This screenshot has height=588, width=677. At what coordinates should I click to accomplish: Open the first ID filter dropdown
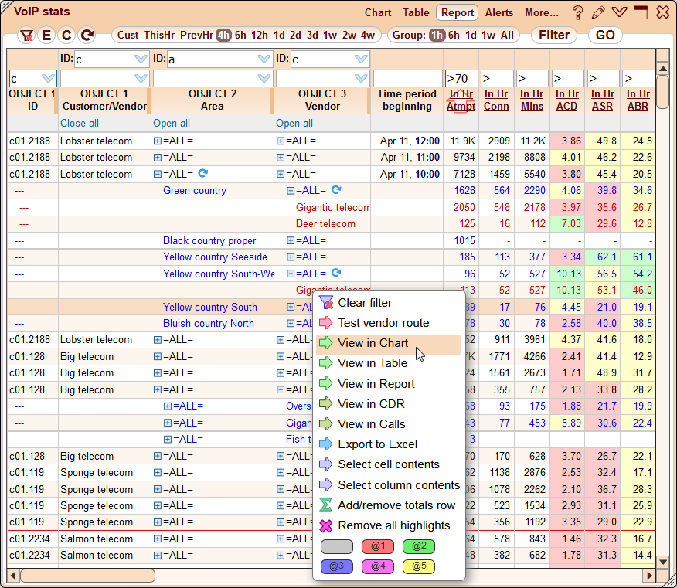click(x=141, y=58)
